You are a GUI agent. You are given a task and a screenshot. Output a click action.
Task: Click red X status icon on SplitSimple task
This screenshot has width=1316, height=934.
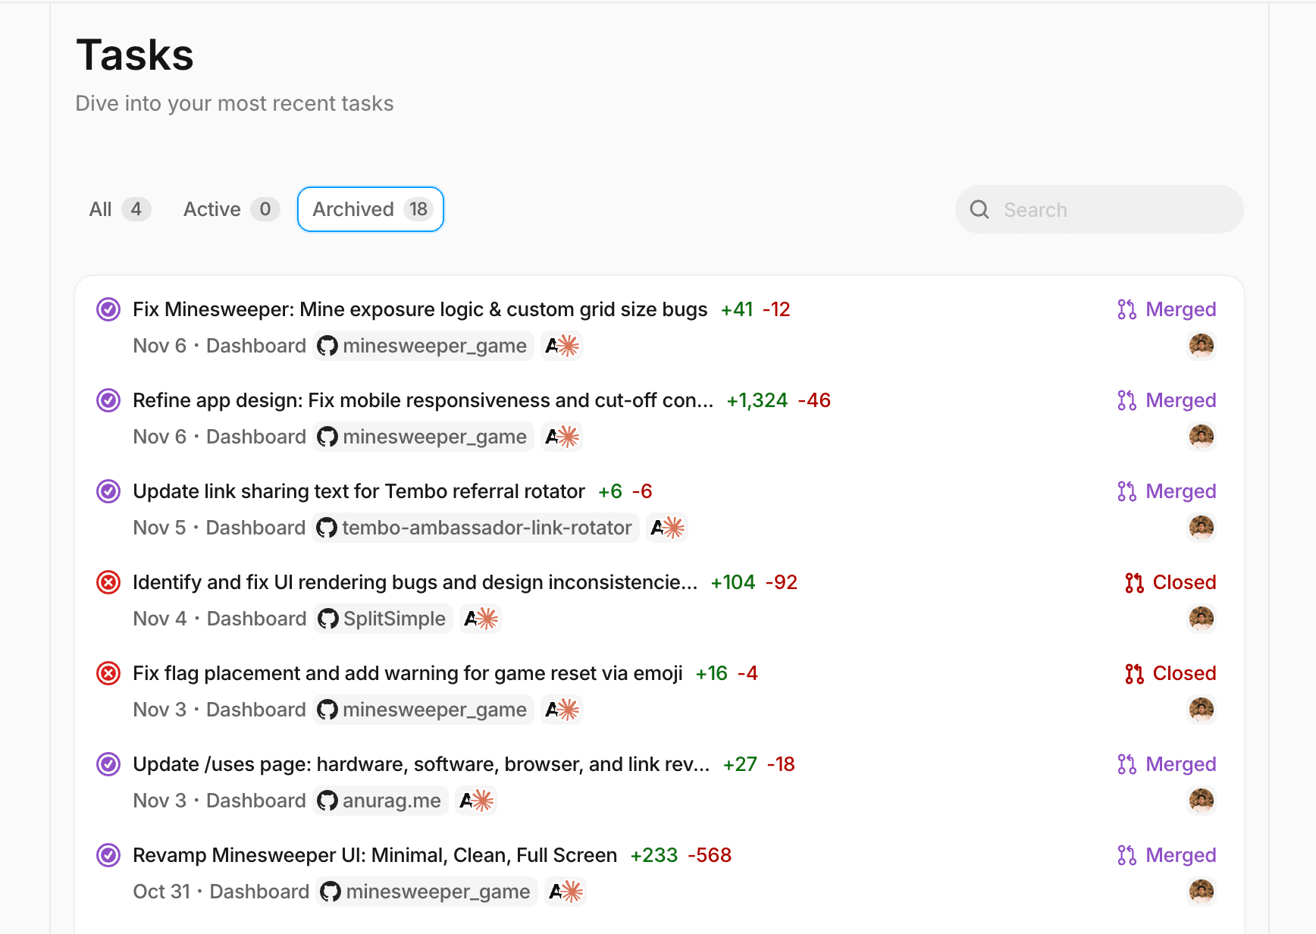pos(108,582)
